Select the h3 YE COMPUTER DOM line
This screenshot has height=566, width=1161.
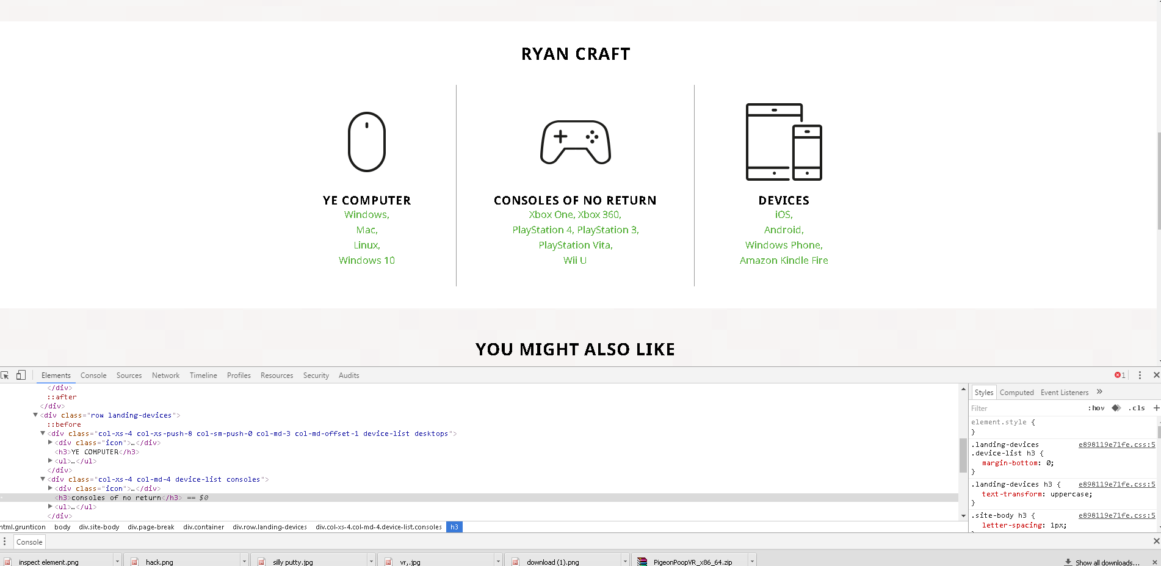(x=97, y=452)
